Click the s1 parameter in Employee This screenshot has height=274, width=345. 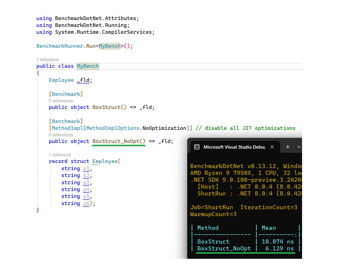click(86, 168)
